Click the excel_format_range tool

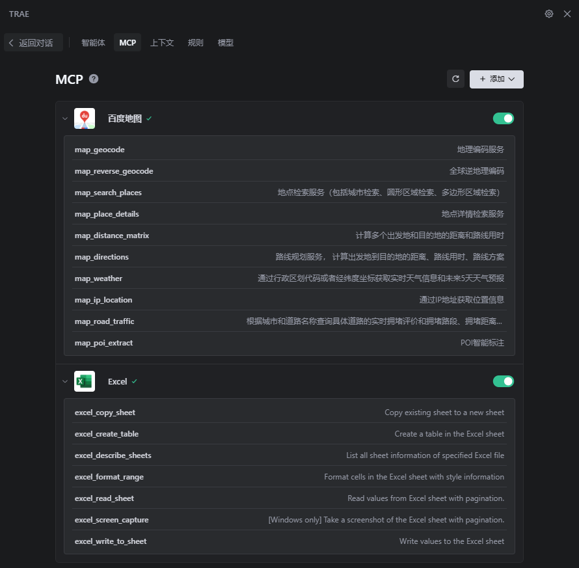[x=289, y=476]
